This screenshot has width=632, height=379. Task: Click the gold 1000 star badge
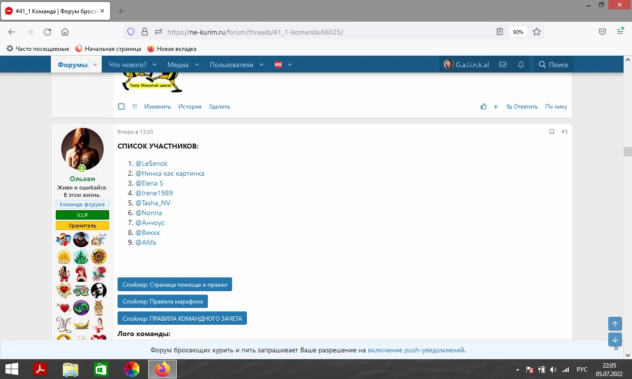coord(64,257)
